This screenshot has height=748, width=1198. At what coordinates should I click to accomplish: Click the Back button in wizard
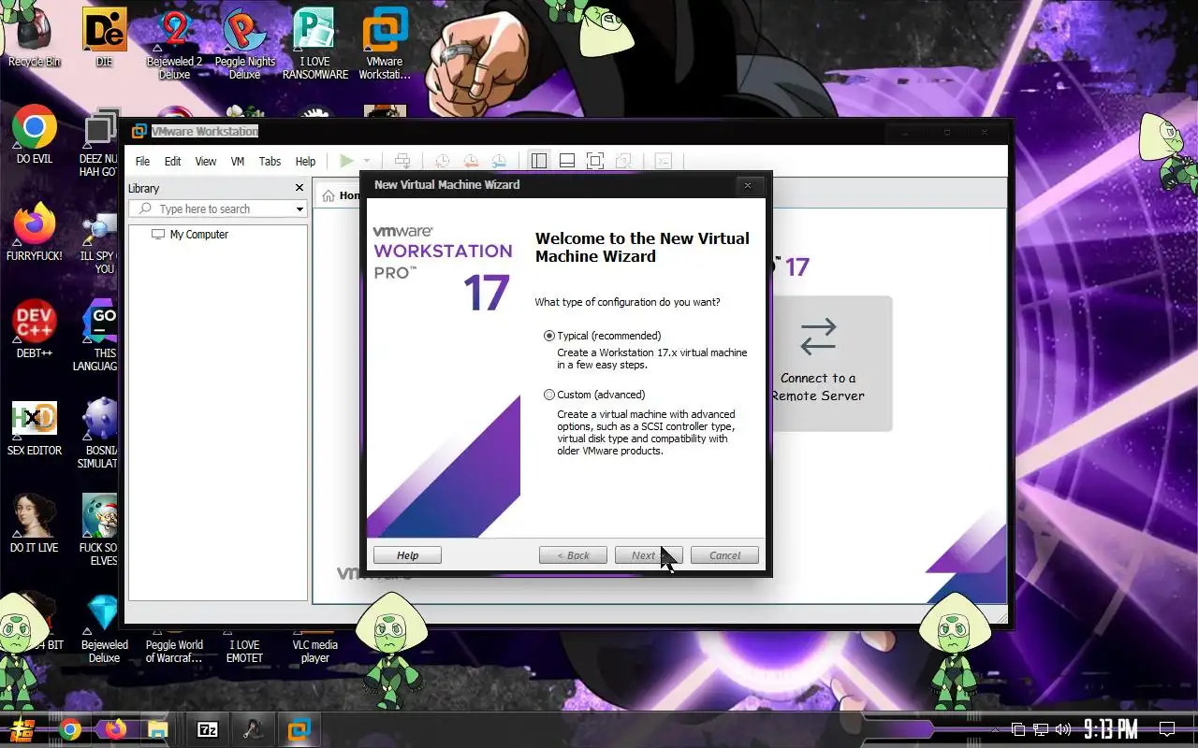pyautogui.click(x=573, y=555)
